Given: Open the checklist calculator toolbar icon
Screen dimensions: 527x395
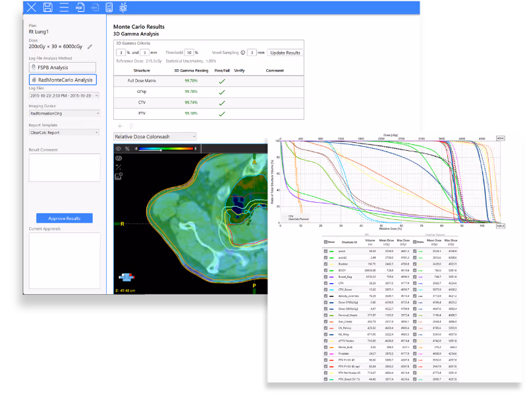Looking at the screenshot, I should [109, 7].
